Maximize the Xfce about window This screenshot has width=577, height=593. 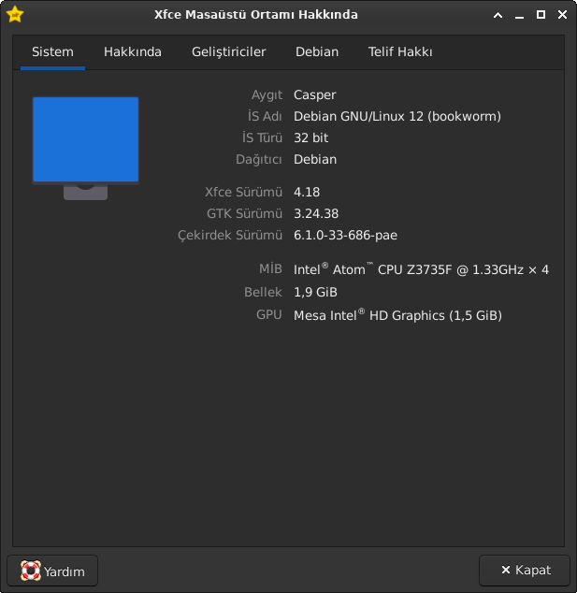pos(541,15)
